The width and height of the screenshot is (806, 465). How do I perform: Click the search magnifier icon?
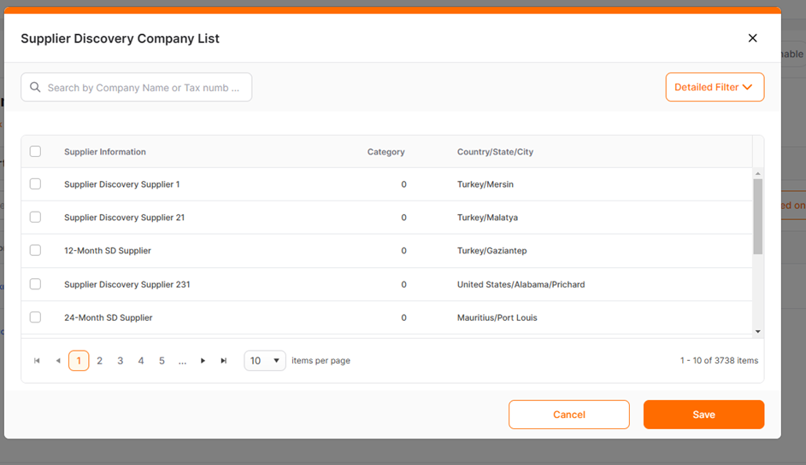coord(35,87)
